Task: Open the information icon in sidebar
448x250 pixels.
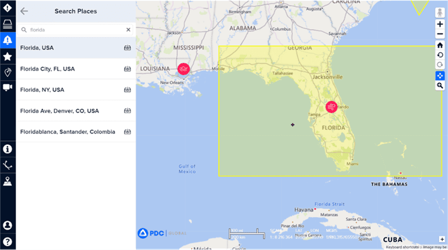Action: [7, 149]
